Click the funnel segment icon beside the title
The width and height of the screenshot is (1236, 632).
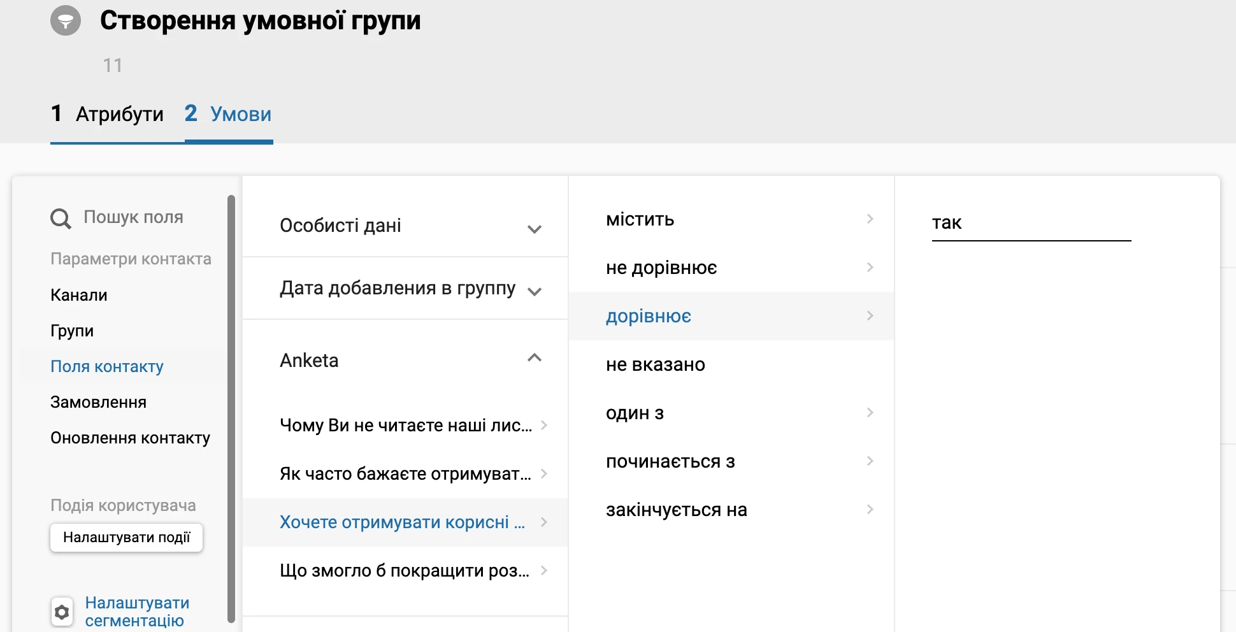pos(66,20)
